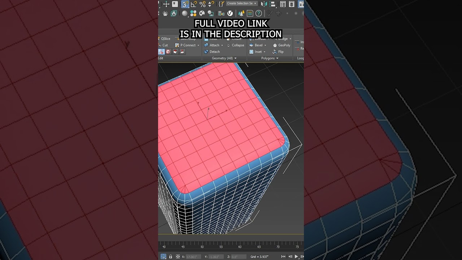Click the Play Animation button
The image size is (462, 260).
point(297,256)
